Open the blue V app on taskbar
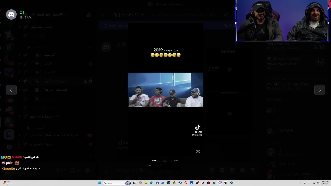The image size is (331, 186). 191,183
